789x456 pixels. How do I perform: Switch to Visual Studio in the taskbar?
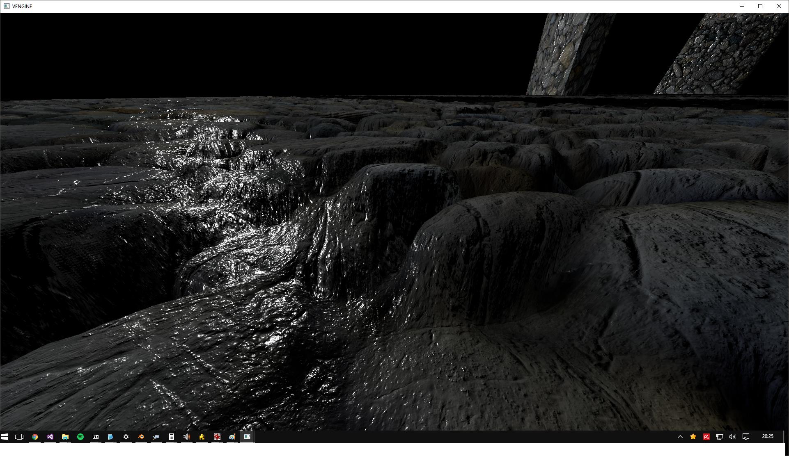pyautogui.click(x=50, y=437)
